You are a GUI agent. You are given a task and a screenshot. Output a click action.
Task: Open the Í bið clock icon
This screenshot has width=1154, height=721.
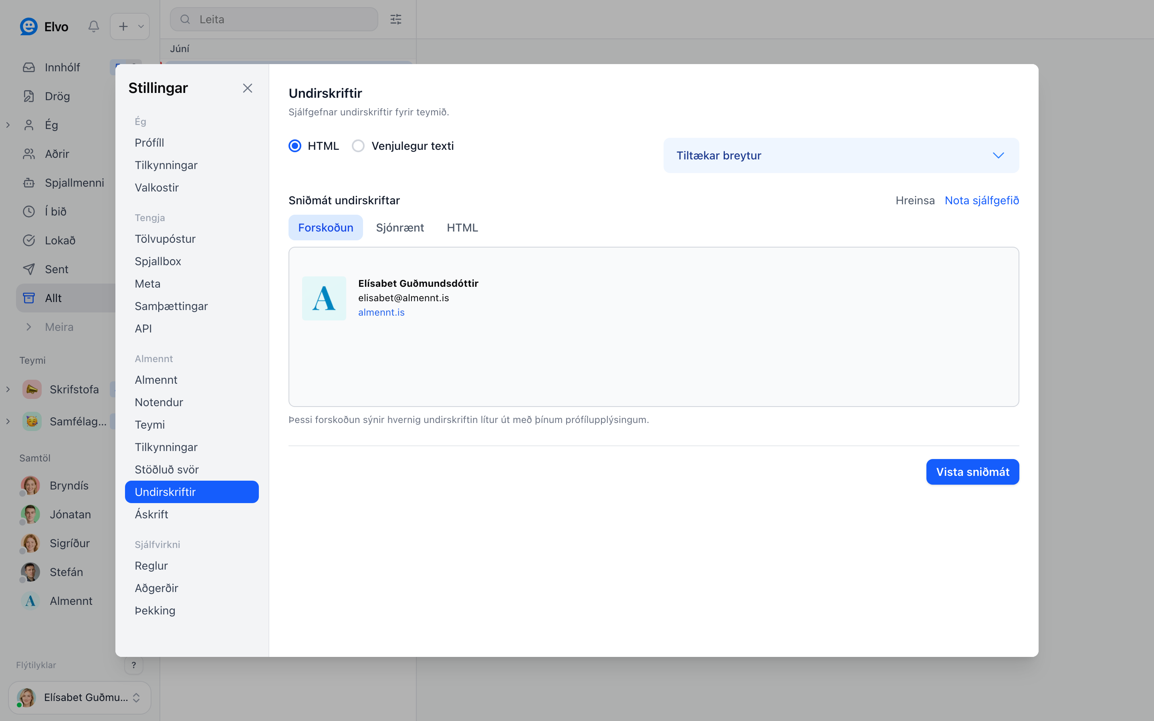coord(29,211)
